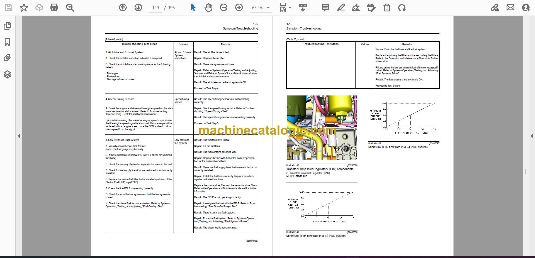Viewport: 535px width, 258px height.
Task: Open the 65,4% zoom level dropdown
Action: 261,8
